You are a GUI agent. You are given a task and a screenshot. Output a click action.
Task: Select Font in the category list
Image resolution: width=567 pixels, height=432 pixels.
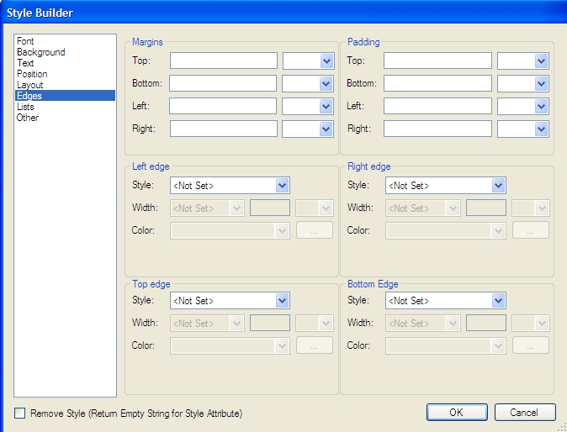coord(25,41)
